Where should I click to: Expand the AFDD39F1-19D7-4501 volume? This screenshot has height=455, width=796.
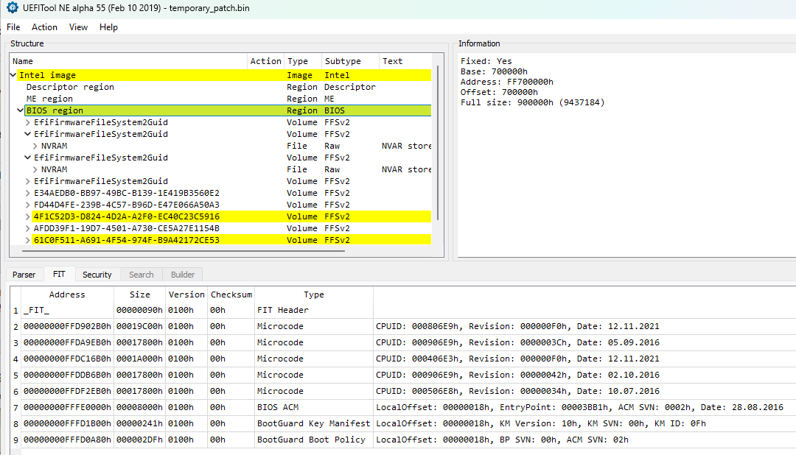pyautogui.click(x=28, y=228)
